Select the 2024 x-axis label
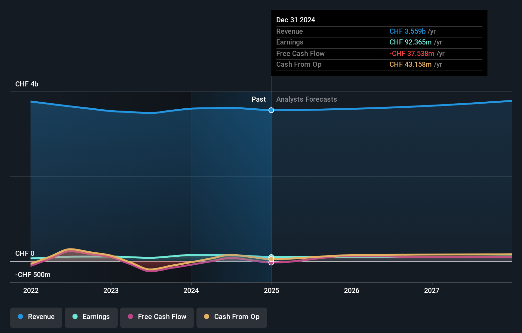 (191, 290)
